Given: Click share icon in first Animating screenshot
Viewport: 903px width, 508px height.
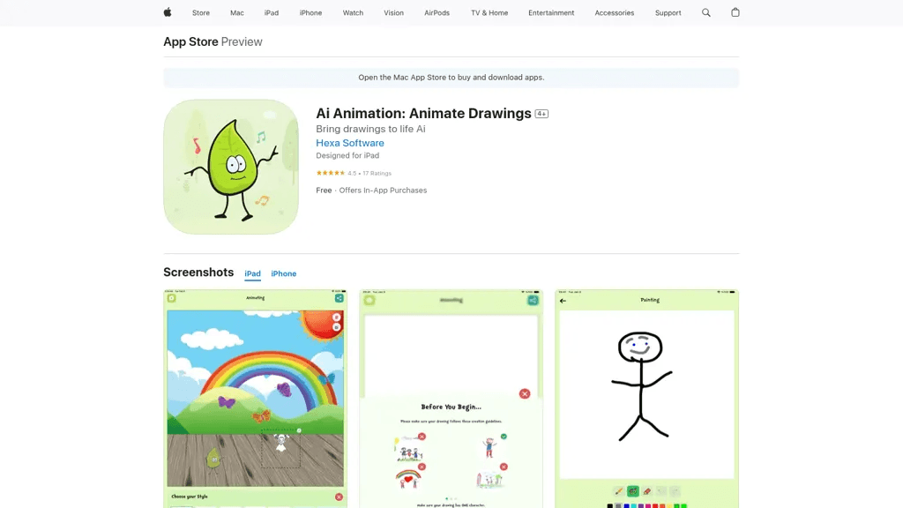Looking at the screenshot, I should (x=340, y=298).
